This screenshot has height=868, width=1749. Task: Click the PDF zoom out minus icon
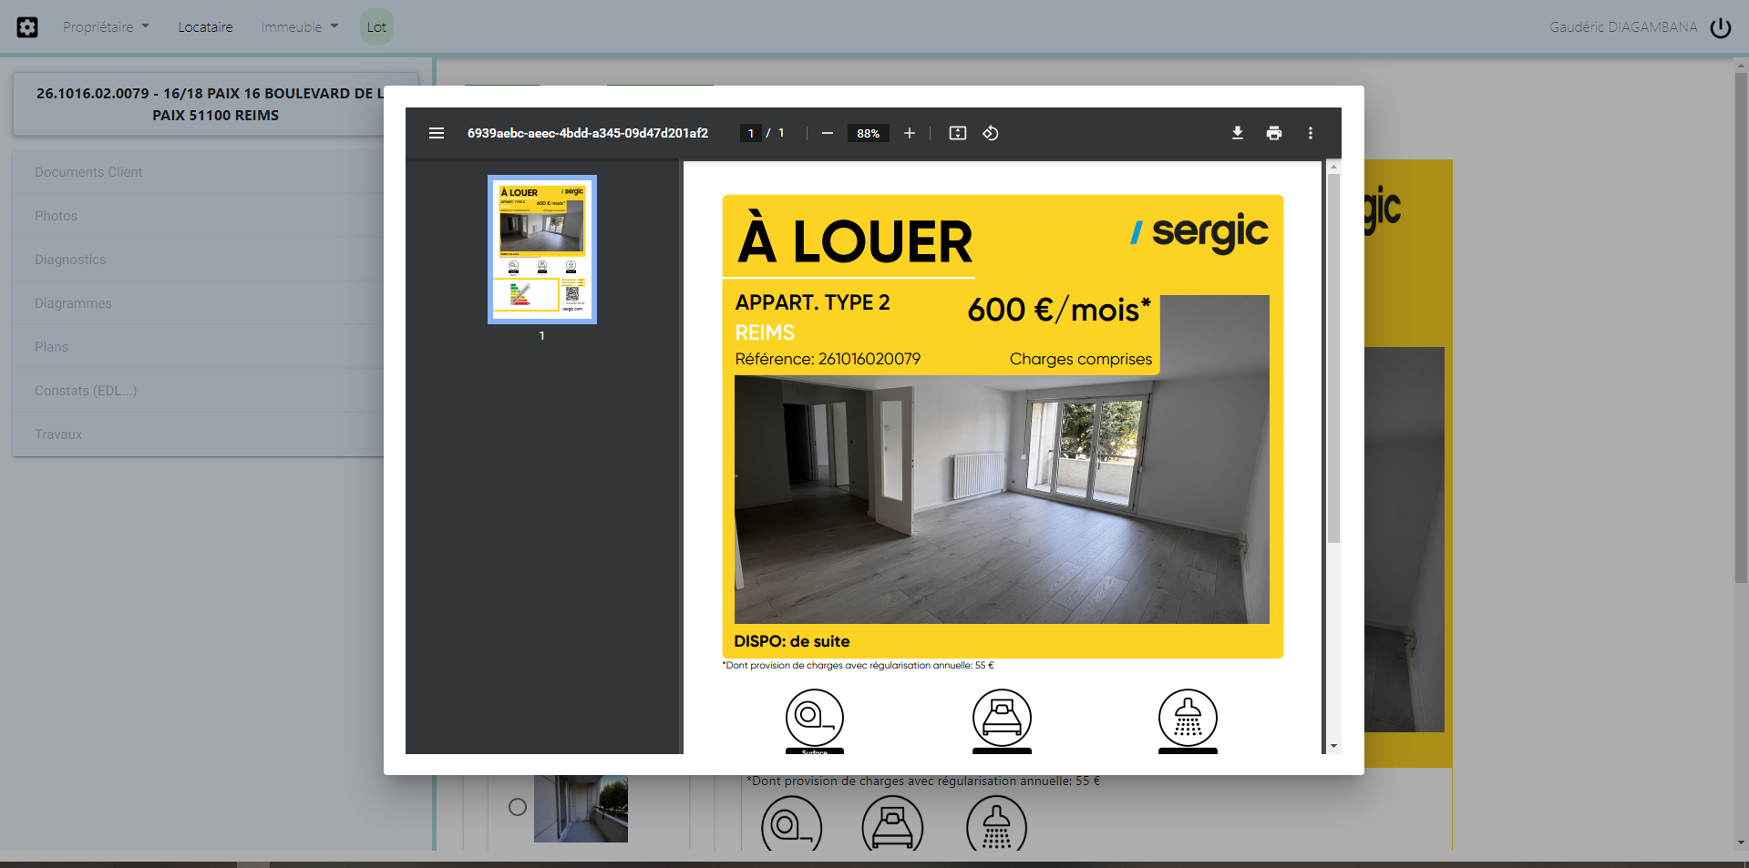pos(828,133)
